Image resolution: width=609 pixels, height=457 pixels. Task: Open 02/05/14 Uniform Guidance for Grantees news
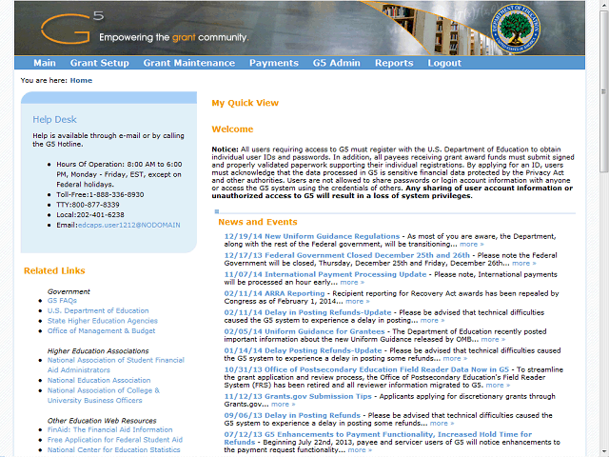point(304,331)
